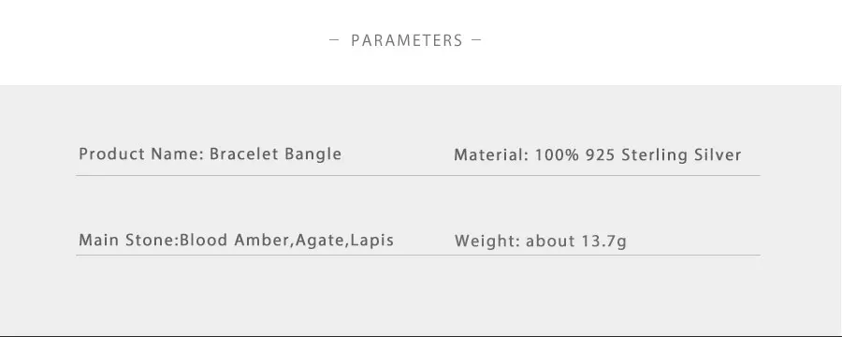Select the "Material:" label

click(491, 155)
